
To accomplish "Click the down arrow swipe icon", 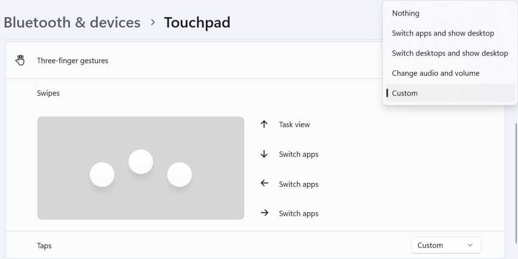I will coord(264,154).
